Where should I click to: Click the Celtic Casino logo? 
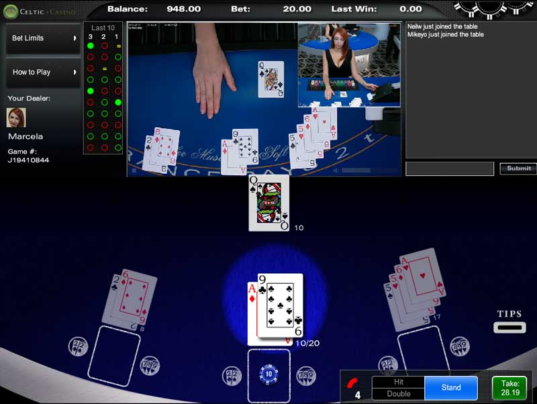point(40,11)
